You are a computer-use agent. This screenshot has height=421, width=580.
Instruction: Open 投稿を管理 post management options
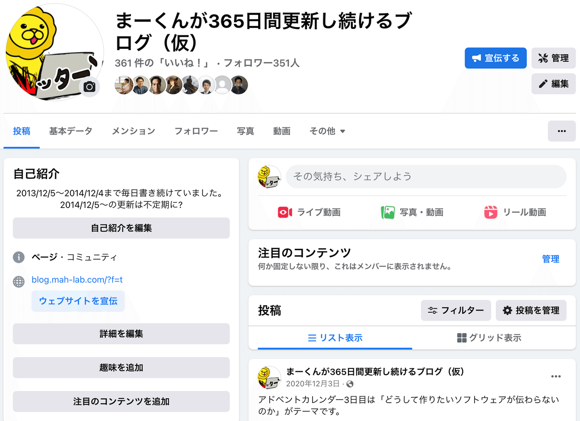pos(531,310)
